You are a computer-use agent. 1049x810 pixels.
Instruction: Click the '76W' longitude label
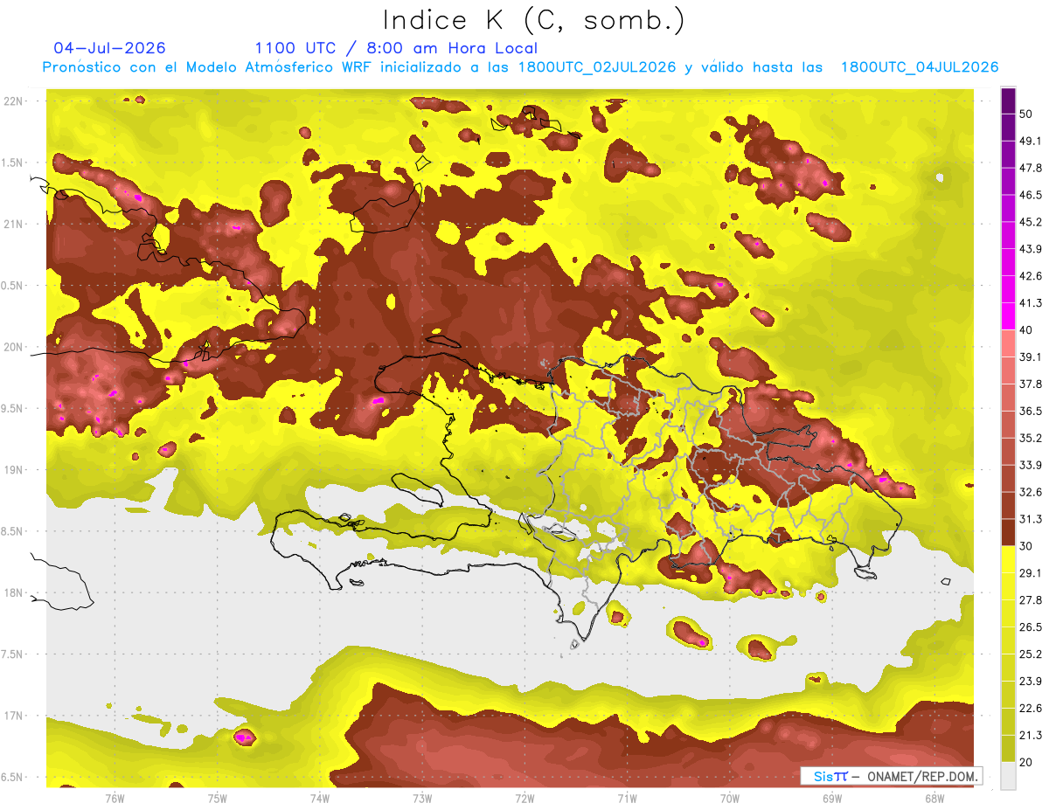[x=115, y=799]
